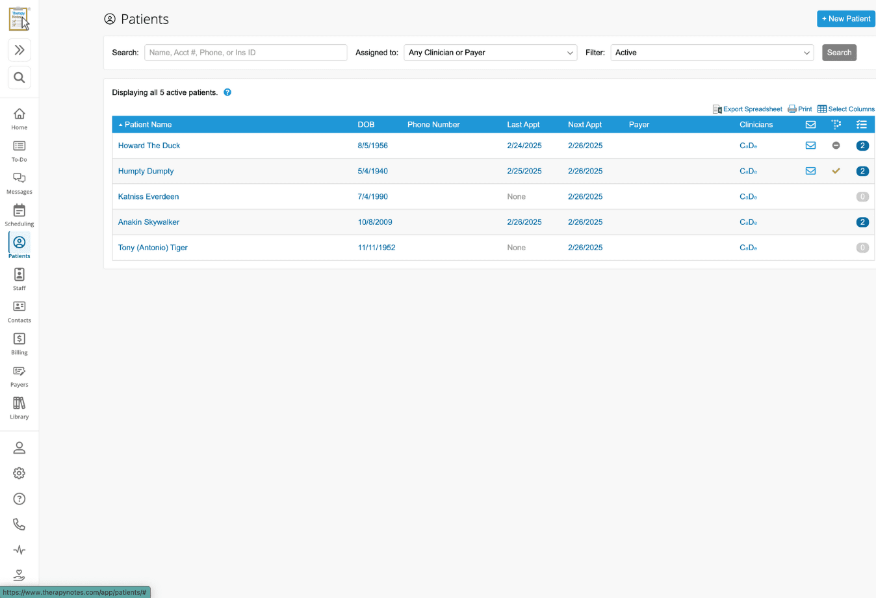
Task: Open the Payers sidebar icon
Action: click(x=19, y=376)
